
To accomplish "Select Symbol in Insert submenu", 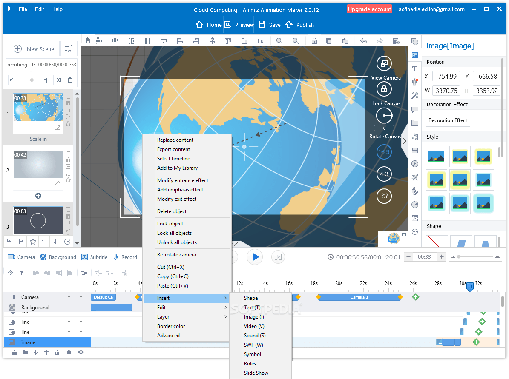I will 253,354.
